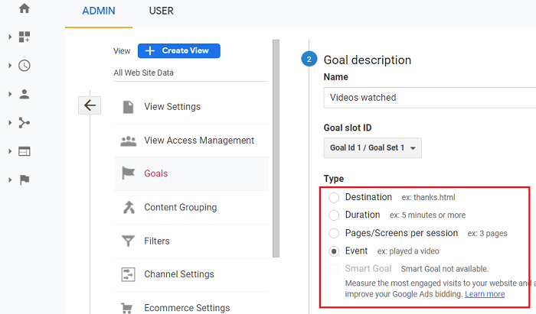The width and height of the screenshot is (536, 314).
Task: Open the Conversions flag icon in sidebar
Action: point(25,180)
